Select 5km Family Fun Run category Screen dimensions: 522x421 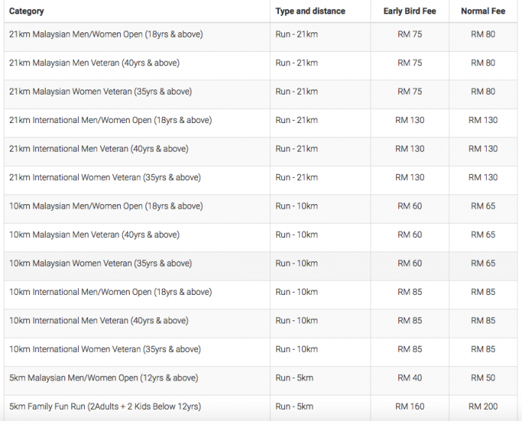point(105,407)
